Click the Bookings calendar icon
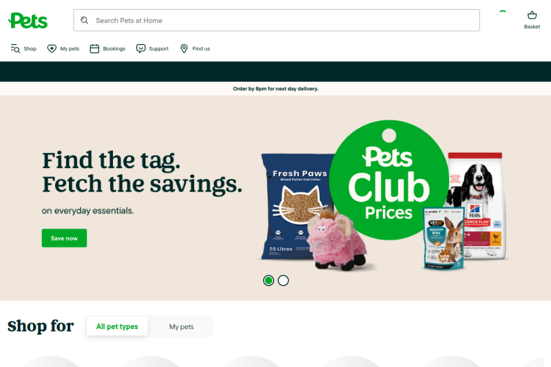This screenshot has width=551, height=367. (94, 48)
